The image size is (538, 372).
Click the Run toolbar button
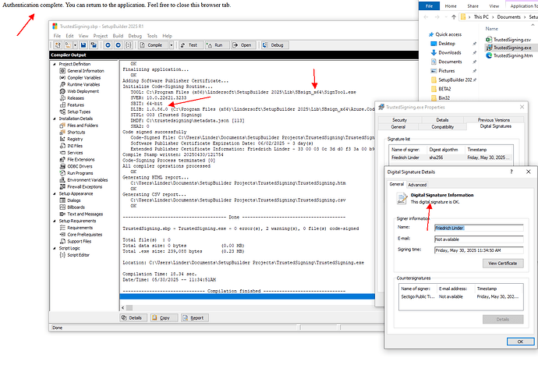(x=216, y=45)
